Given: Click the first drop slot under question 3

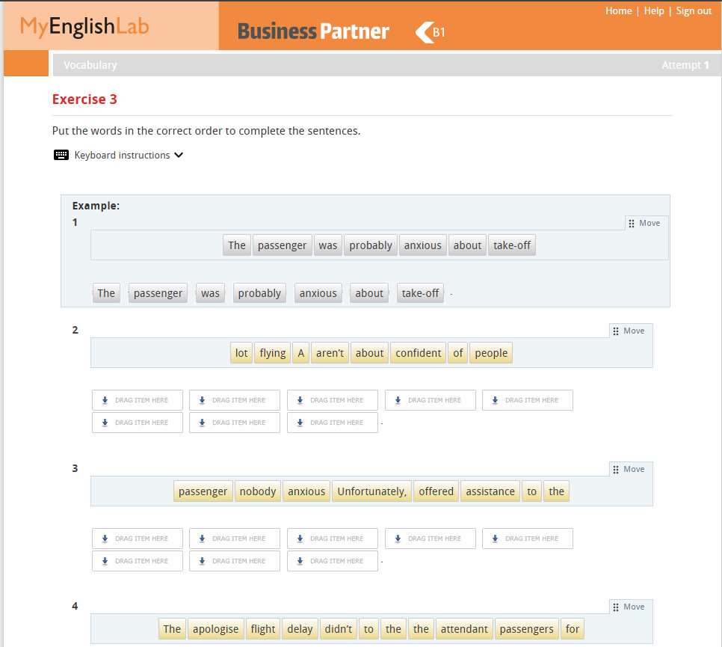Looking at the screenshot, I should [x=137, y=539].
